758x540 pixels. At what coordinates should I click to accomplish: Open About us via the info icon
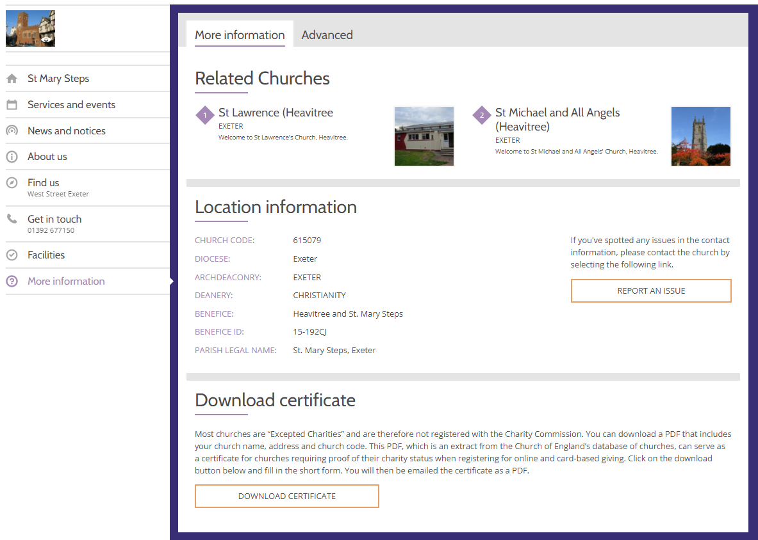pos(12,156)
